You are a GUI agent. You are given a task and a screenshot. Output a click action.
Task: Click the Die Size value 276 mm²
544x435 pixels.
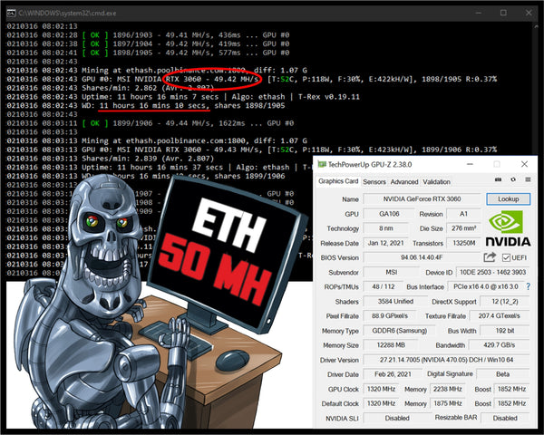click(463, 228)
